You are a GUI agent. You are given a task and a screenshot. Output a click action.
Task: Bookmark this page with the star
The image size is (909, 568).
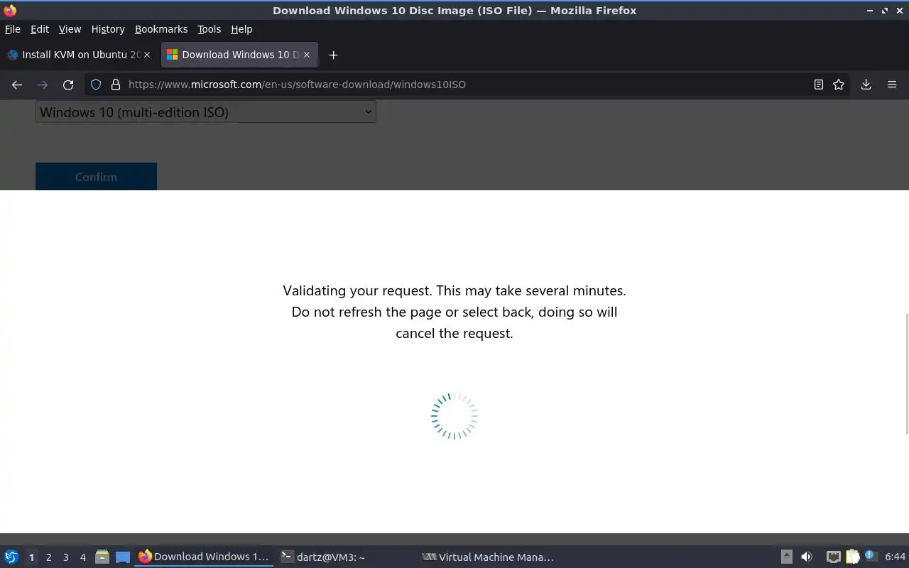[x=839, y=84]
